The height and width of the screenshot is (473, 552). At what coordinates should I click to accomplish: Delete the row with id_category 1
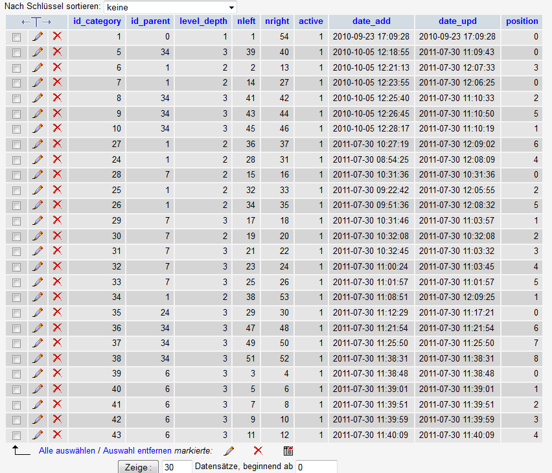[x=57, y=36]
